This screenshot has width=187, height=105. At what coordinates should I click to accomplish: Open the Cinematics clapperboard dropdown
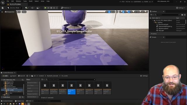[x=38, y=8]
